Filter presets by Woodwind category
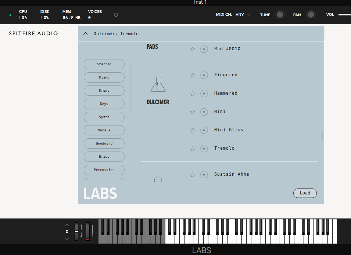 pos(104,143)
